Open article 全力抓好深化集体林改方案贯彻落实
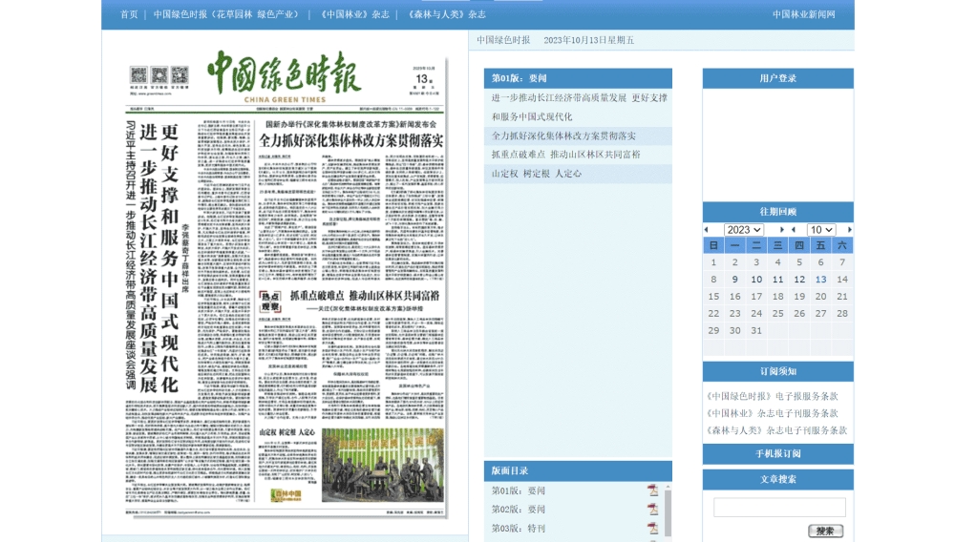The width and height of the screenshot is (955, 542). (563, 135)
